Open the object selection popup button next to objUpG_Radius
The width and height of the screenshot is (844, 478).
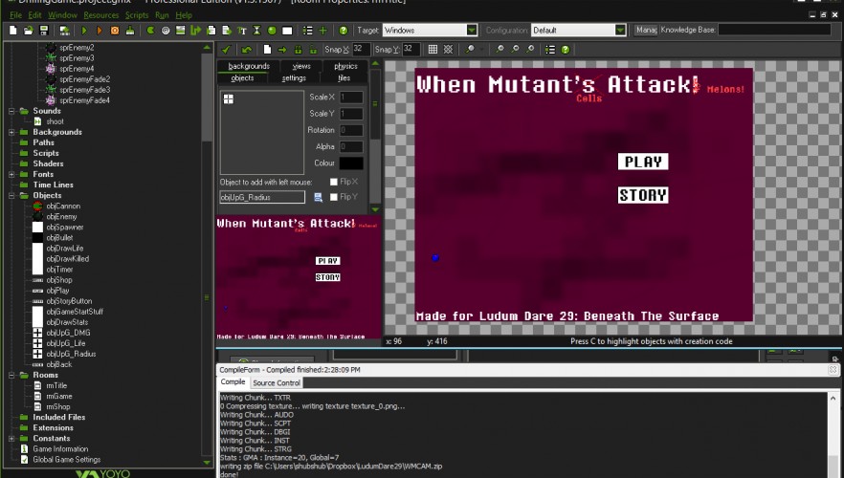click(x=318, y=197)
